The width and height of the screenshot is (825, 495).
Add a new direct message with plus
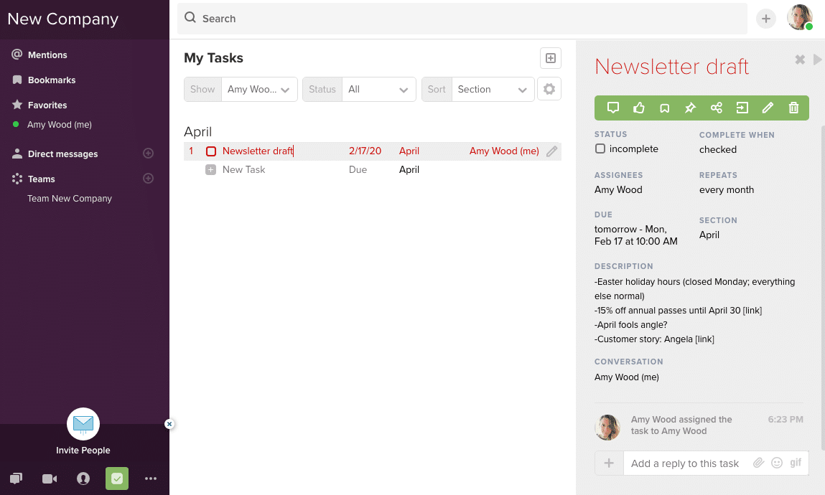tap(149, 154)
